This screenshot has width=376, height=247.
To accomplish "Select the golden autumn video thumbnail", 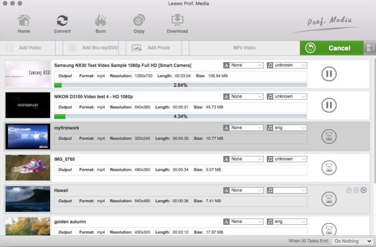I will 28,226.
